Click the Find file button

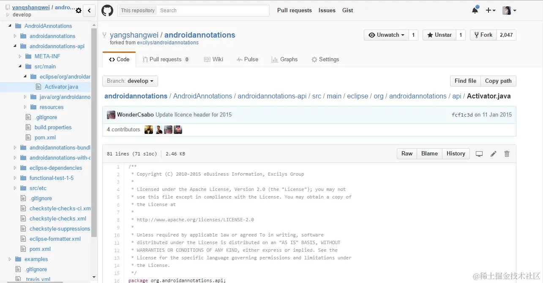[465, 81]
